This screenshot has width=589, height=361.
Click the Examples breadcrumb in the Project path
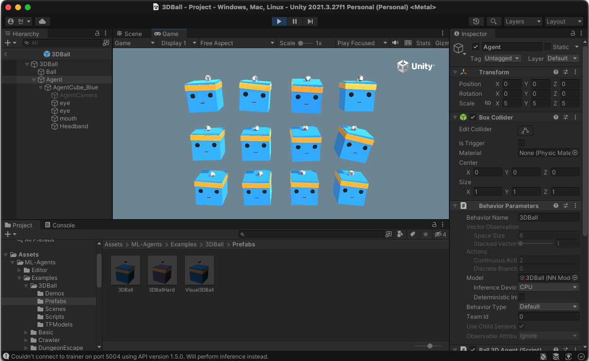click(x=183, y=244)
